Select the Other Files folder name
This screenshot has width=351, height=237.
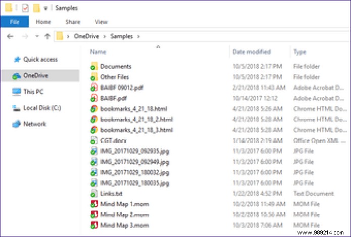click(x=115, y=77)
